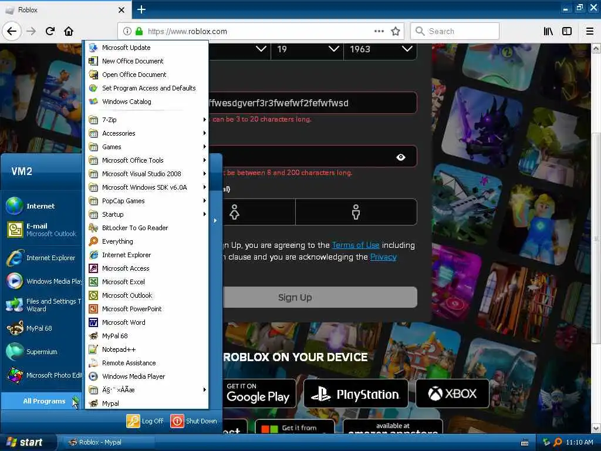Toggle password visibility eye icon
The width and height of the screenshot is (601, 451).
(400, 157)
